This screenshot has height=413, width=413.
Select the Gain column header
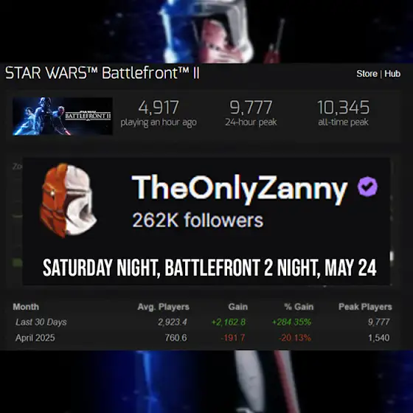[237, 307]
